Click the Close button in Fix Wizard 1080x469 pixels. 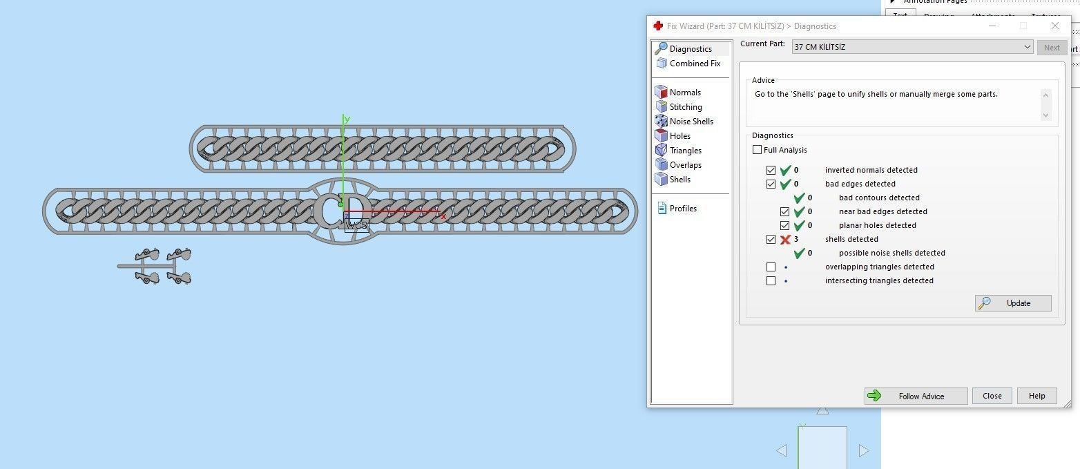point(992,396)
